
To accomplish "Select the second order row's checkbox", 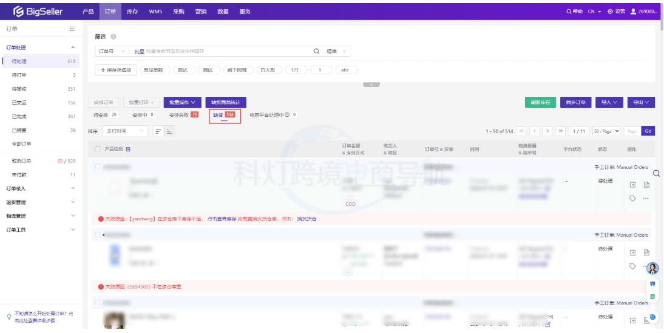I will pyautogui.click(x=98, y=234).
